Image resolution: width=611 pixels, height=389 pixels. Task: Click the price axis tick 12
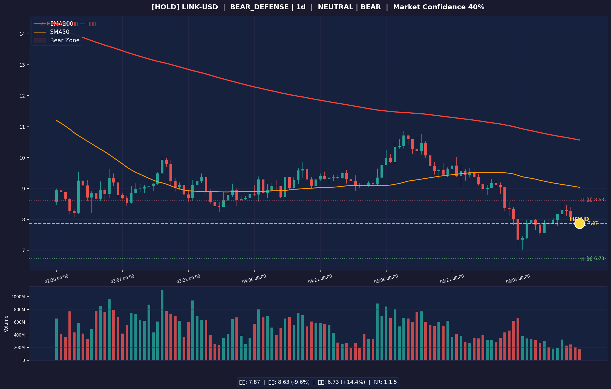[22, 96]
